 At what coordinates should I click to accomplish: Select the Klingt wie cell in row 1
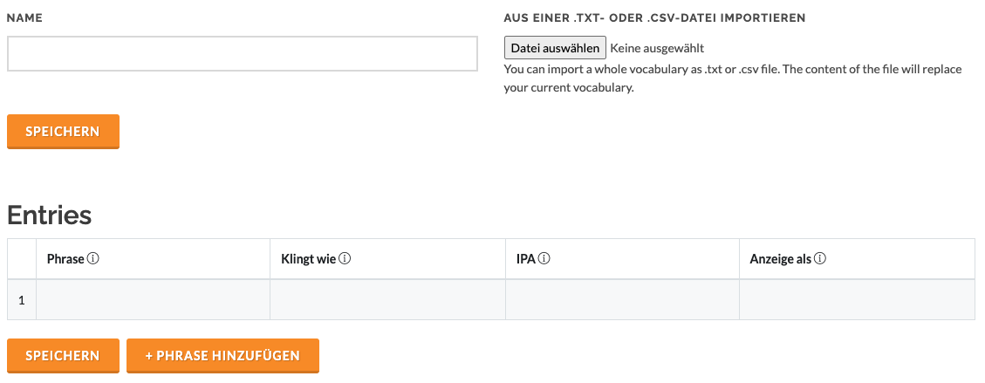point(387,300)
